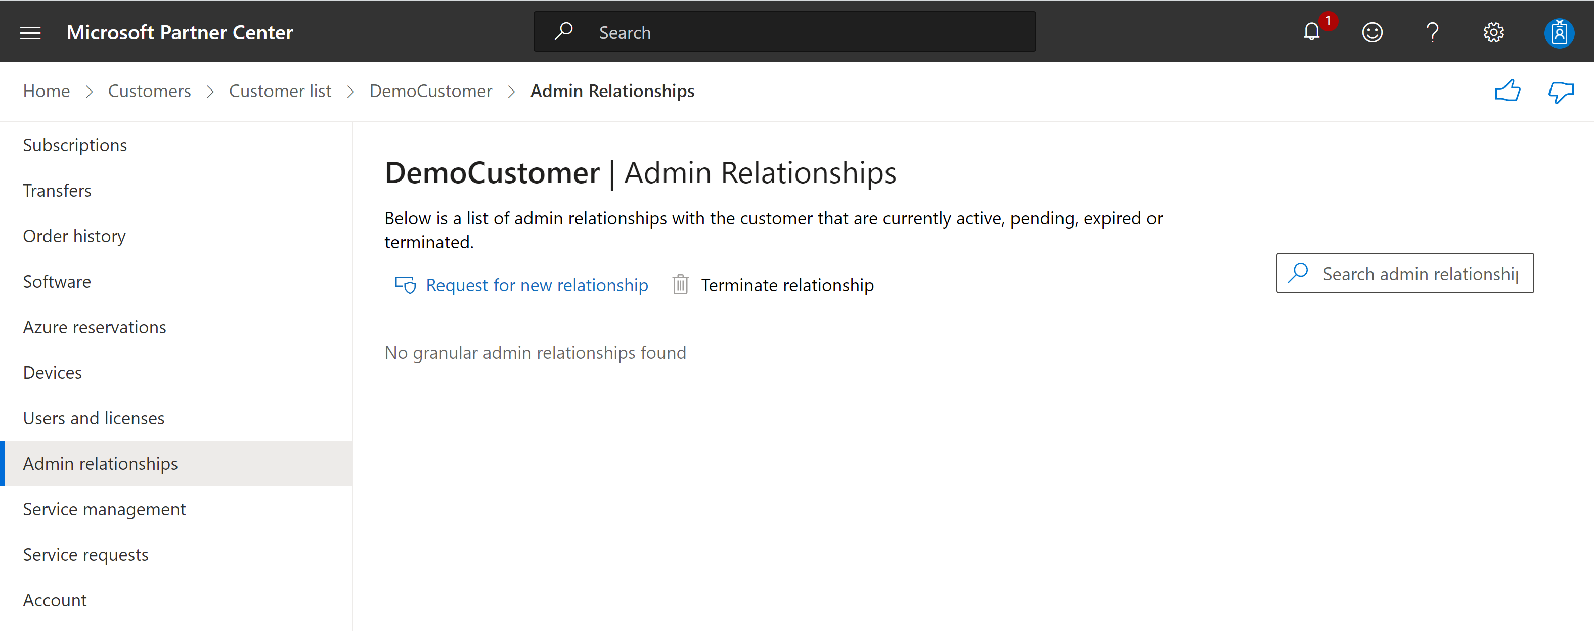
Task: Open DemoCustomer breadcrumb link
Action: click(431, 91)
